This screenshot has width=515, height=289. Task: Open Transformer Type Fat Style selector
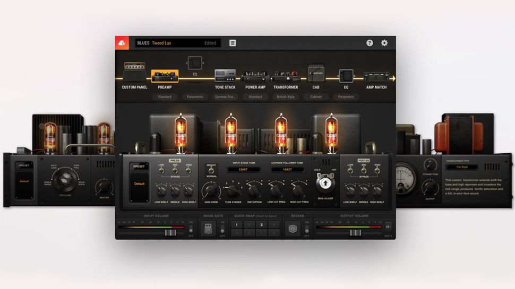point(462,167)
